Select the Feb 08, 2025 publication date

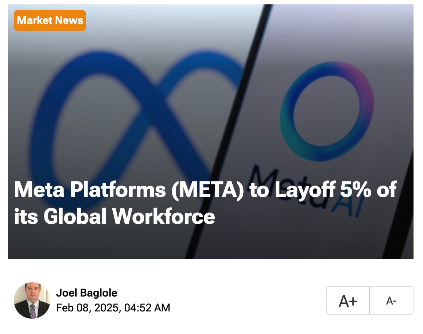tap(88, 308)
